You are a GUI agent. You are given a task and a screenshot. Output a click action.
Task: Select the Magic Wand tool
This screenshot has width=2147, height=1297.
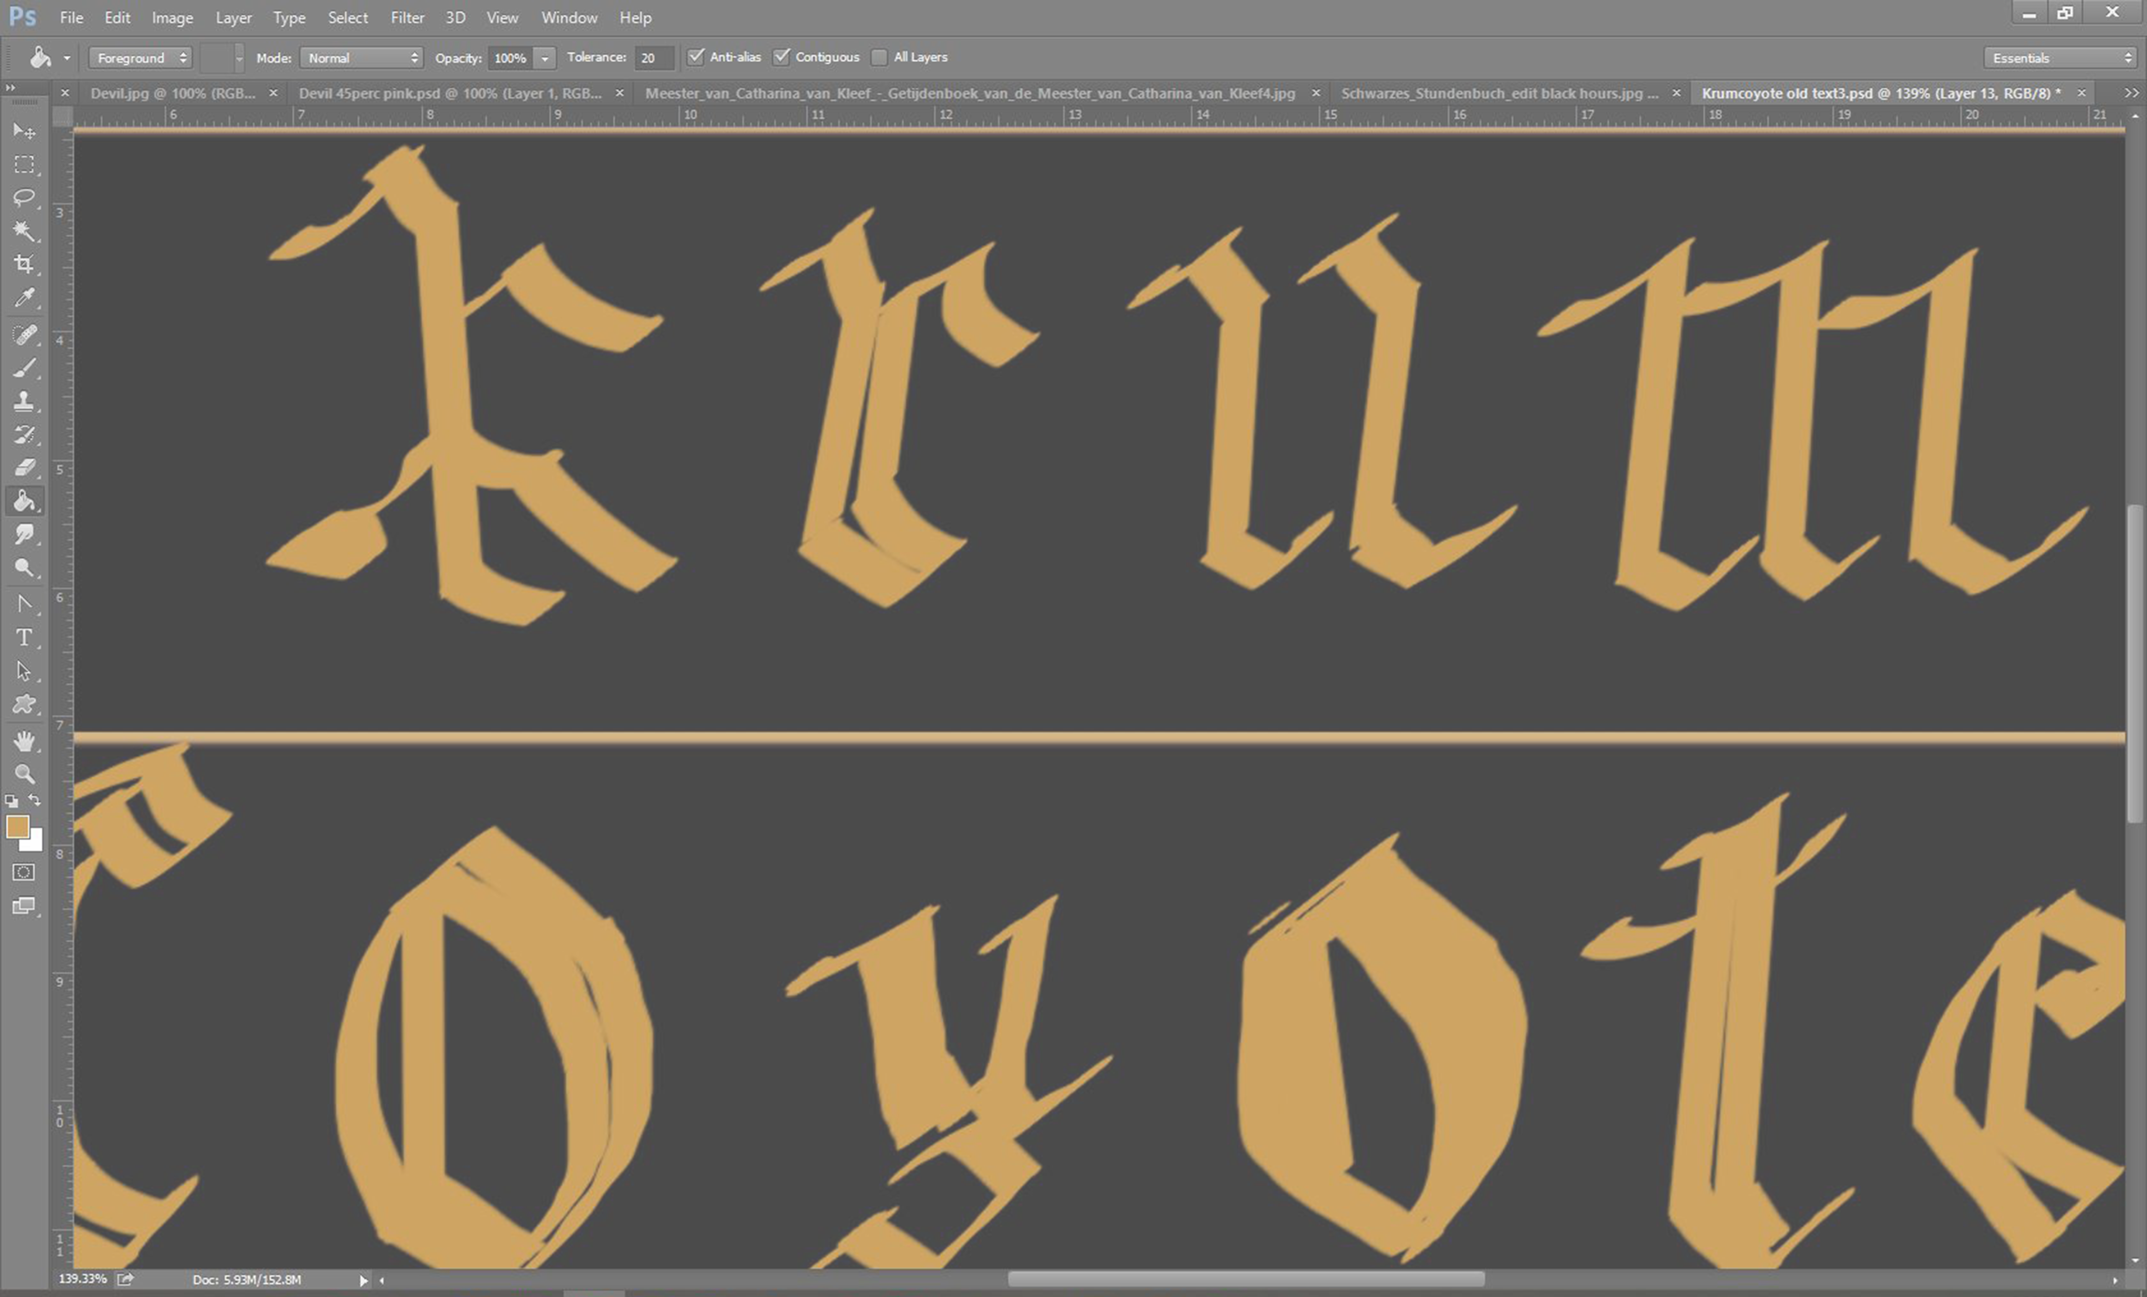coord(24,231)
